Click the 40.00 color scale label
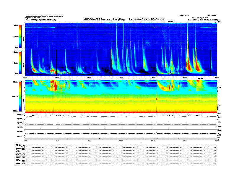 point(16,25)
